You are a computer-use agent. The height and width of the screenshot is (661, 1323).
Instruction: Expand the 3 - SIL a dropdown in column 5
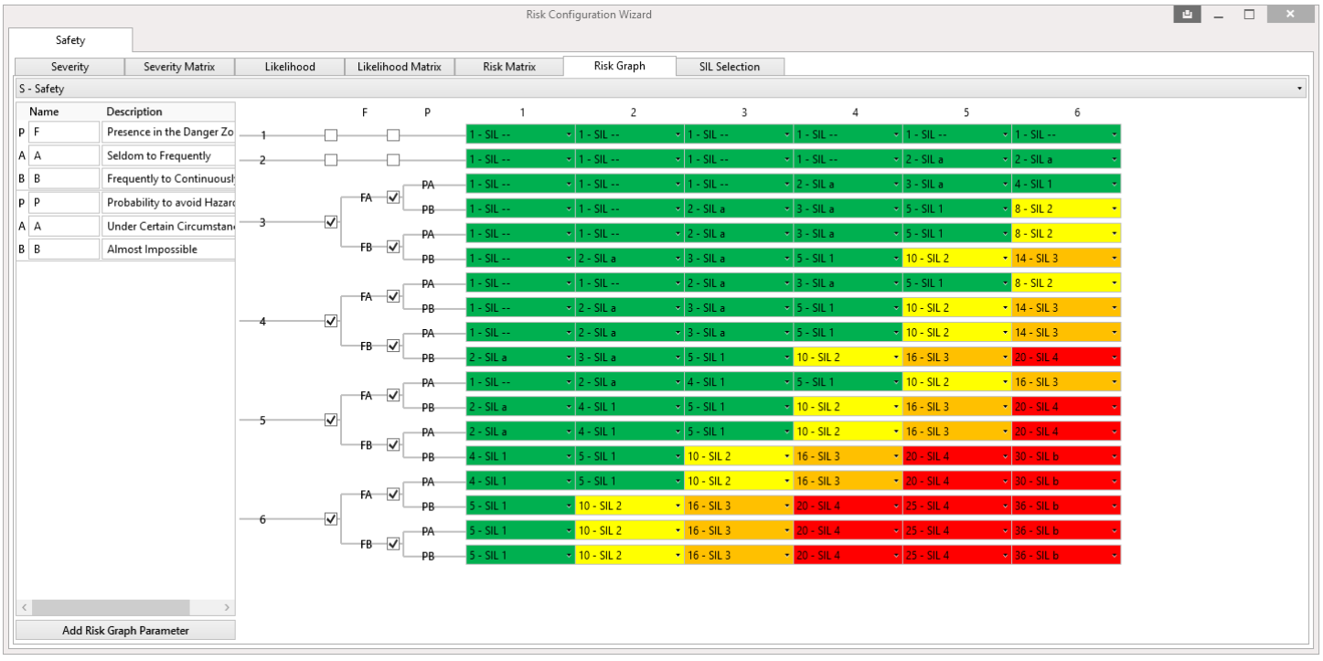click(957, 184)
